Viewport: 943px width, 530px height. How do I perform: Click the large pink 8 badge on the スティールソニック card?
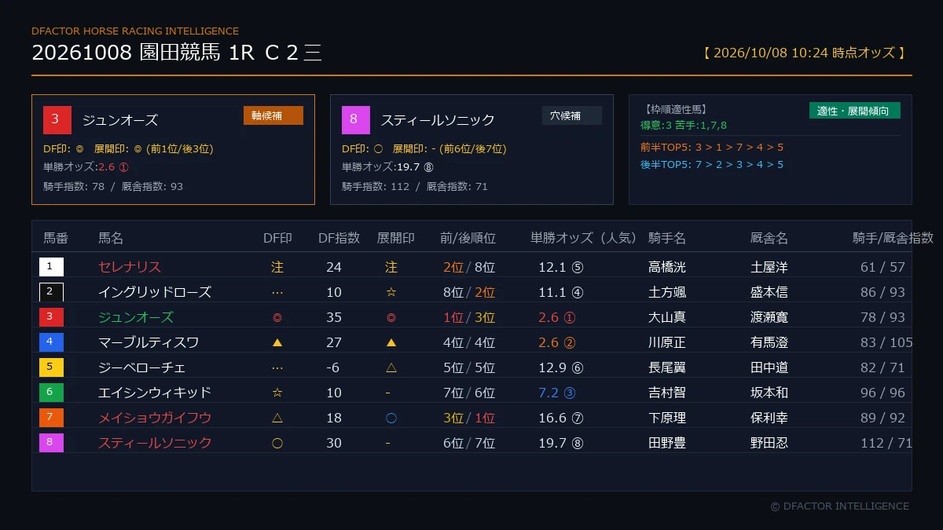click(356, 120)
